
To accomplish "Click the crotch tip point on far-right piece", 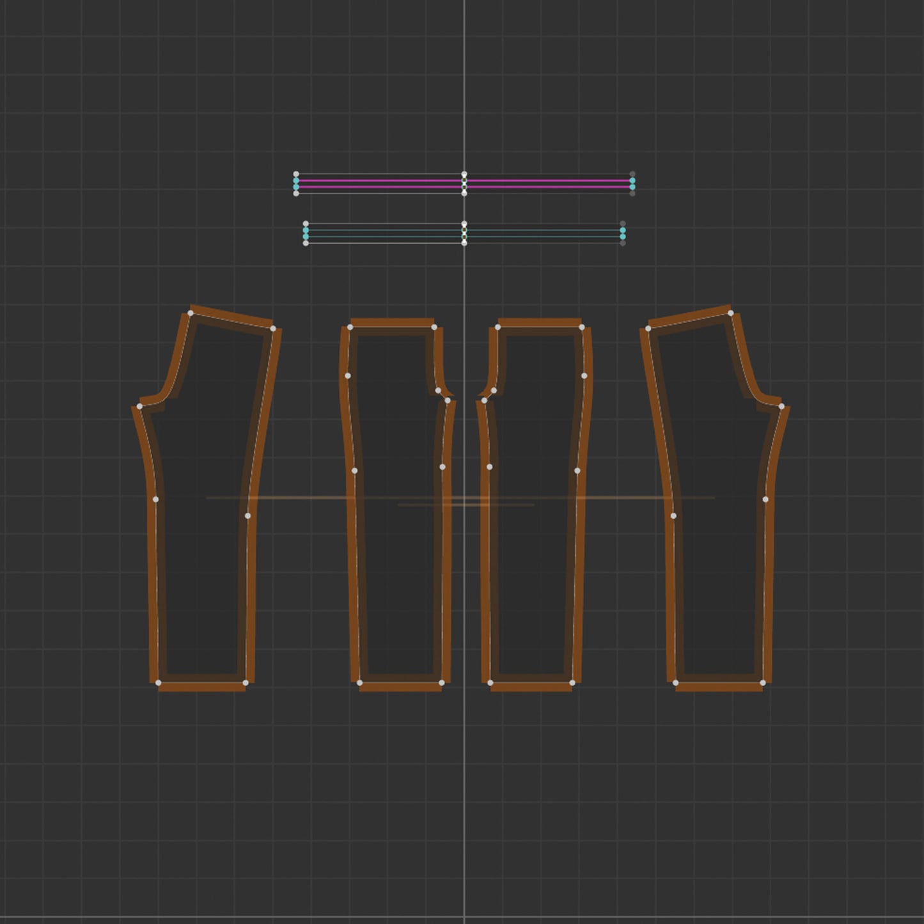I will [x=781, y=406].
